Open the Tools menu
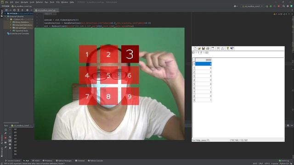This screenshot has width=294, height=165. (52, 2)
